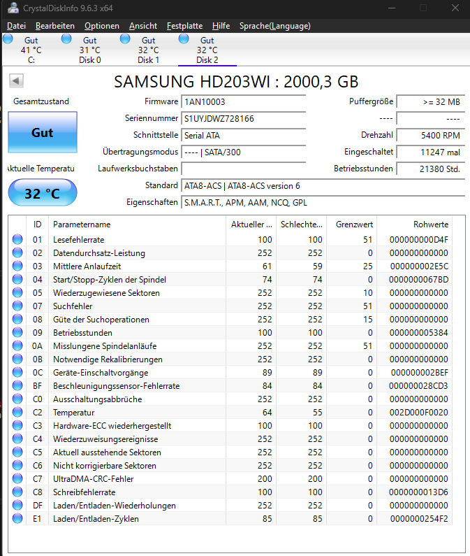Open the Ansicht menu
470x556 pixels.
pyautogui.click(x=142, y=26)
